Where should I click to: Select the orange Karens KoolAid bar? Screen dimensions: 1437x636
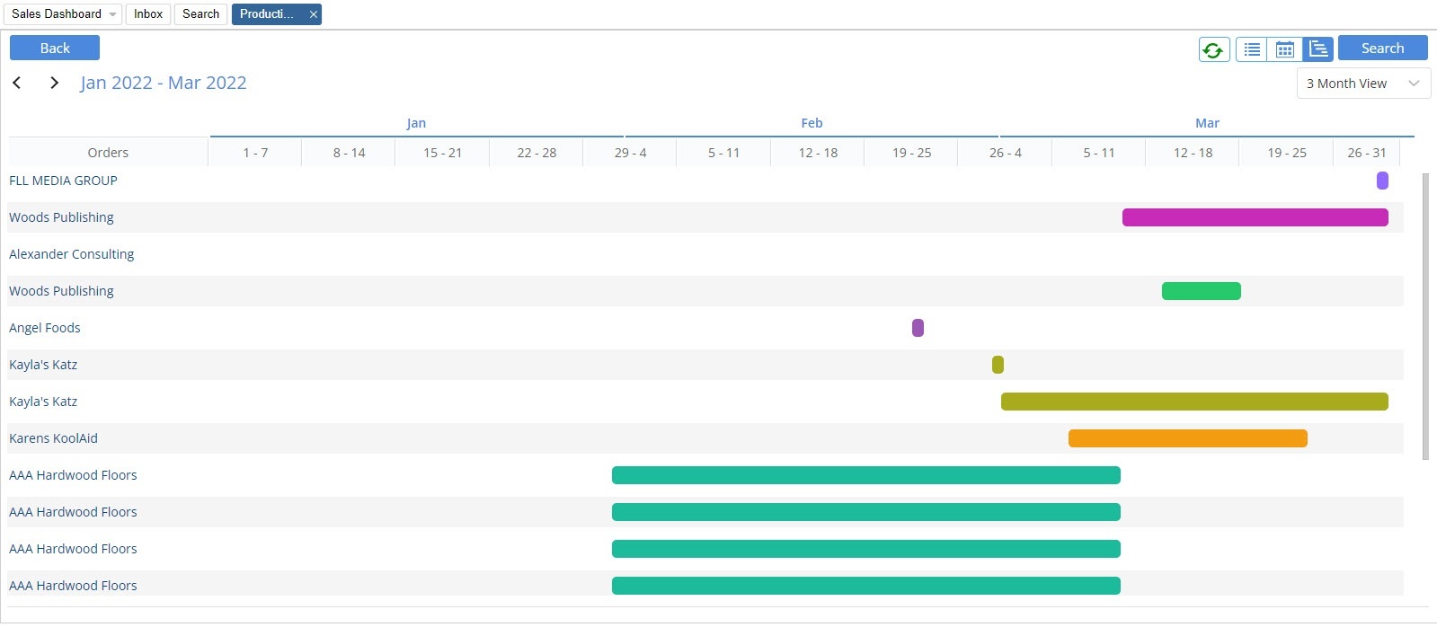[x=1187, y=438]
